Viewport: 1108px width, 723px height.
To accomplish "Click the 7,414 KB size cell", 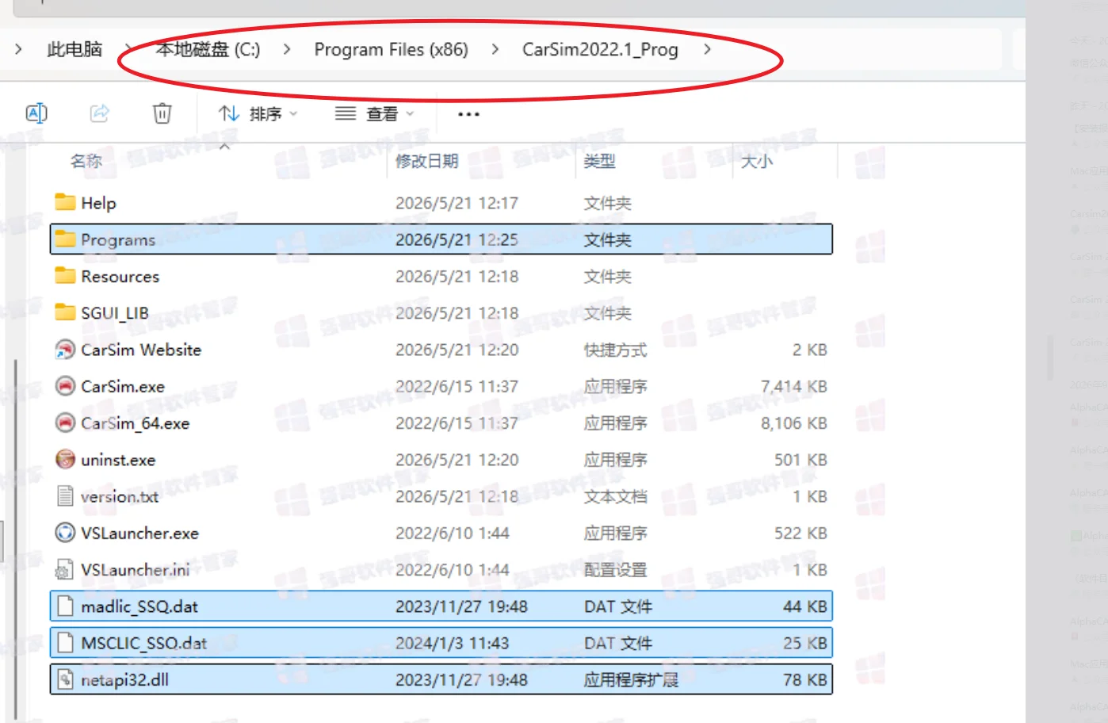I will (793, 386).
